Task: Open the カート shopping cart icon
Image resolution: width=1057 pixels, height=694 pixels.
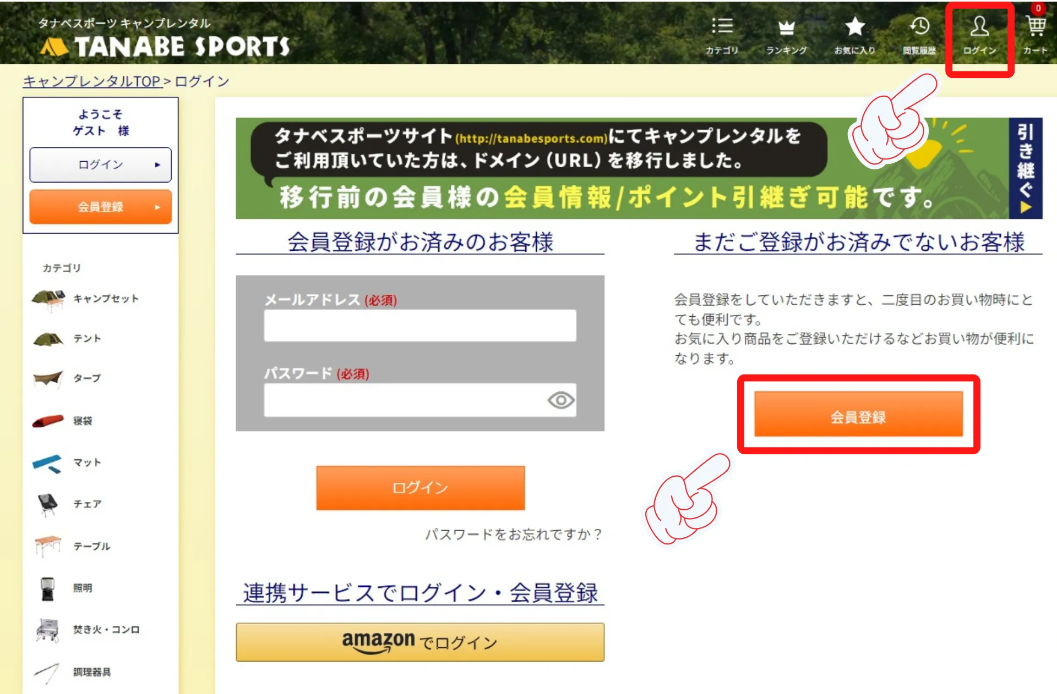Action: point(1036,26)
